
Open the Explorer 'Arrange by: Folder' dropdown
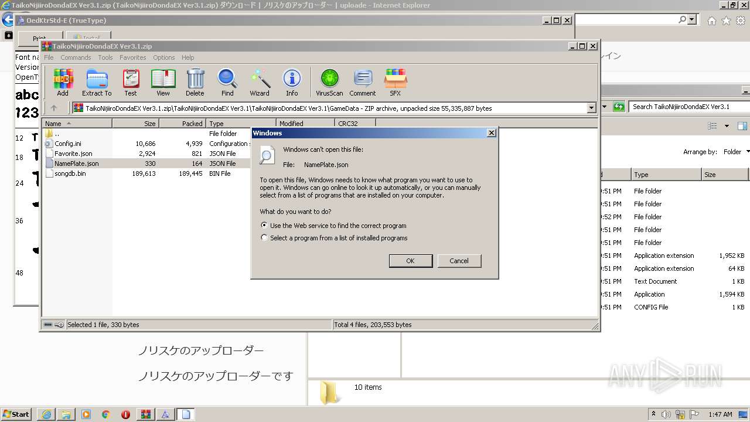737,152
